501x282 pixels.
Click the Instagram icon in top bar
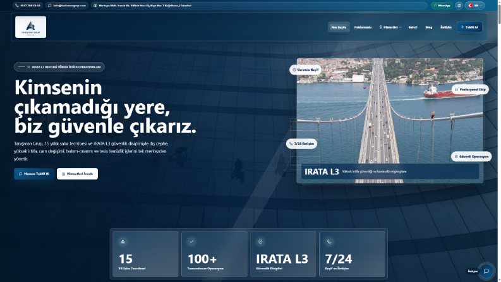pos(459,6)
